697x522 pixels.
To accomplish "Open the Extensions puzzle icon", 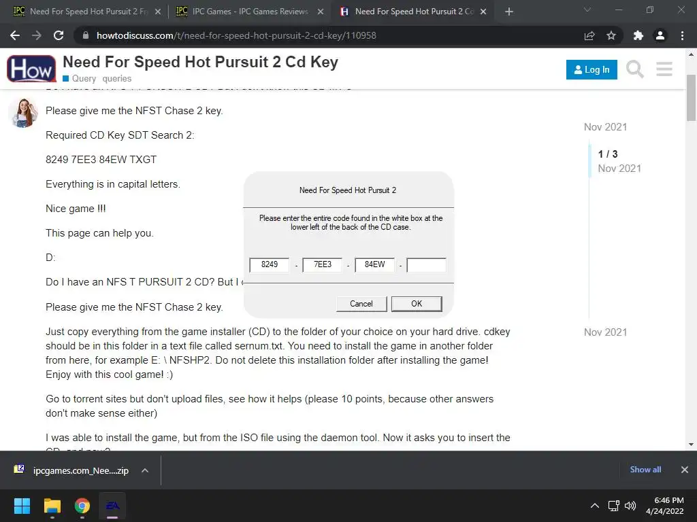I will pos(638,35).
